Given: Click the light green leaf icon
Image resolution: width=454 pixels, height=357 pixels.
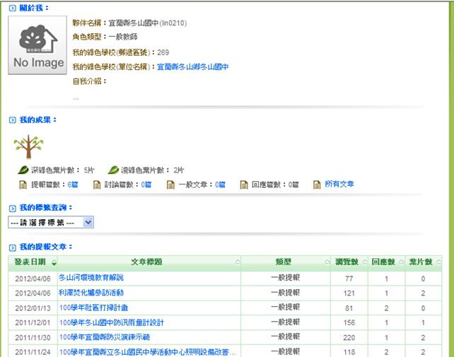Looking at the screenshot, I should 113,170.
